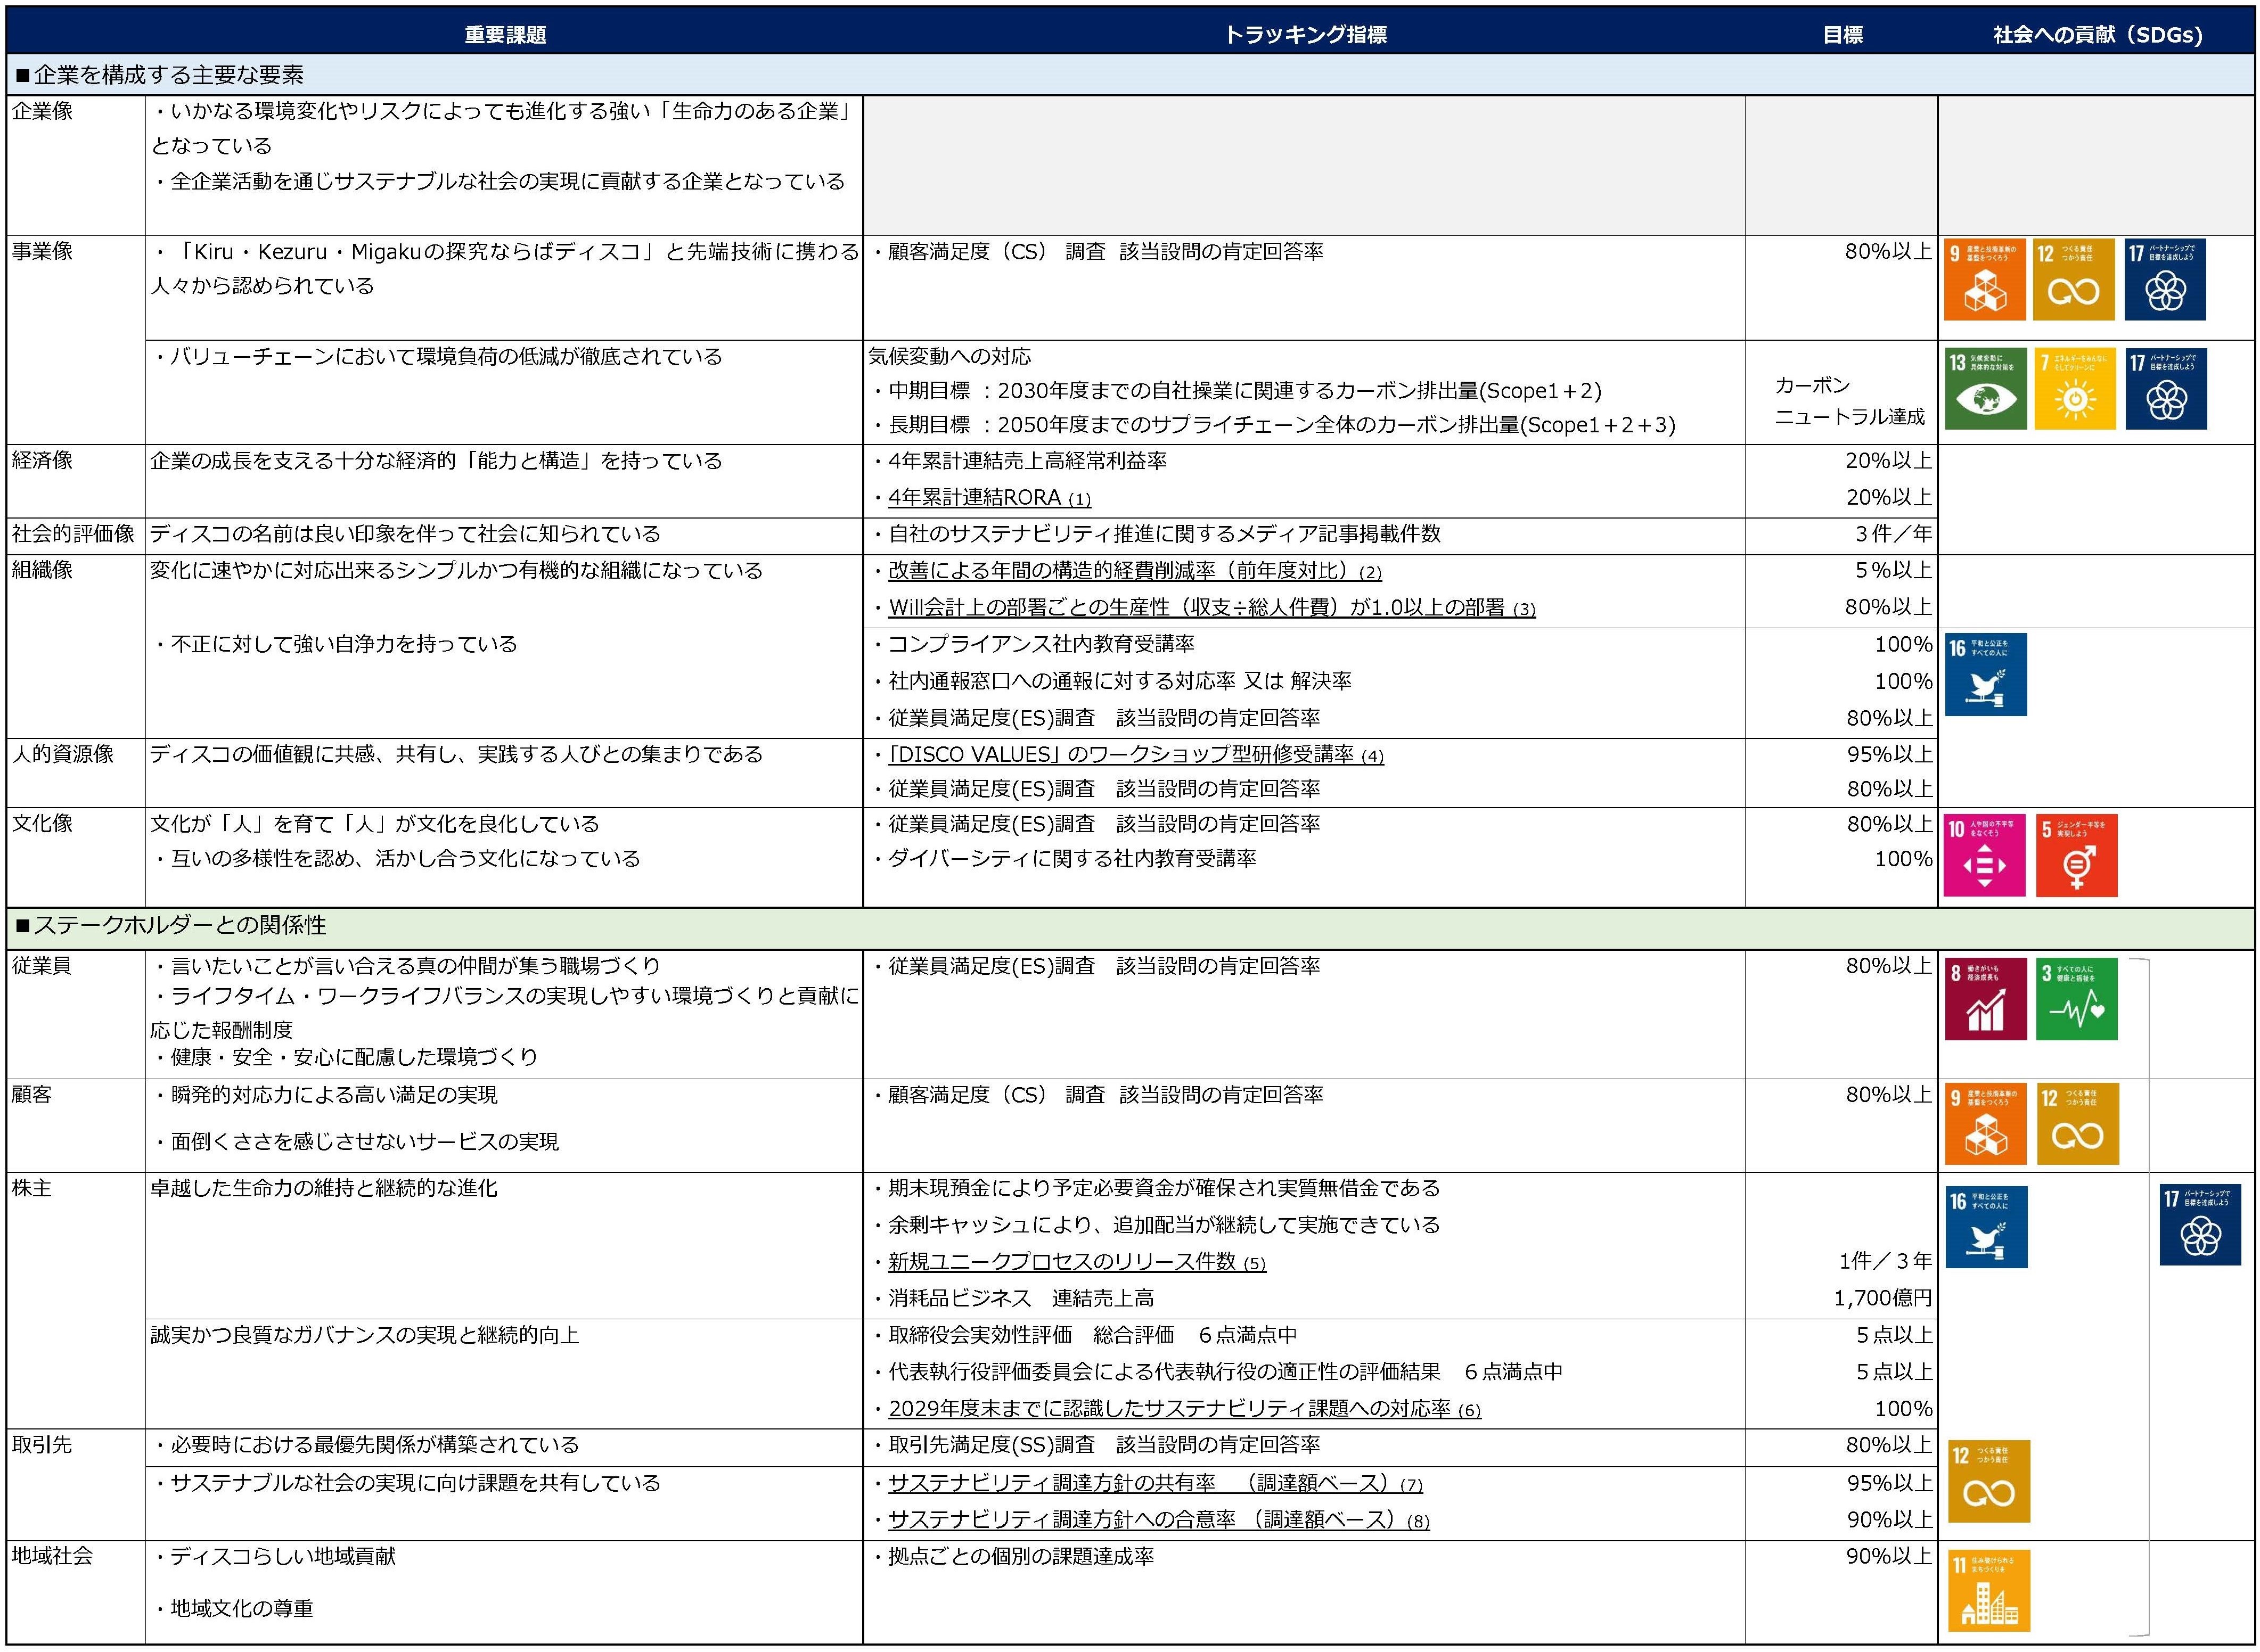Select SDG 11 sustainable cities icon
This screenshot has height=1652, width=2260.
pyautogui.click(x=1989, y=1591)
